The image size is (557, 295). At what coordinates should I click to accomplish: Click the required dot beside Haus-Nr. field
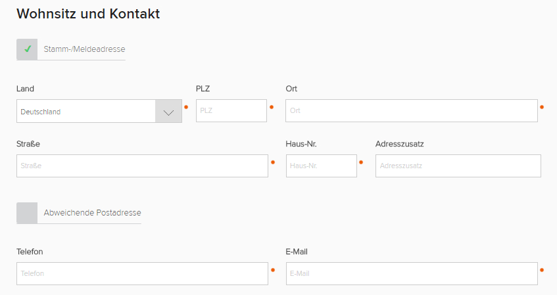(361, 162)
